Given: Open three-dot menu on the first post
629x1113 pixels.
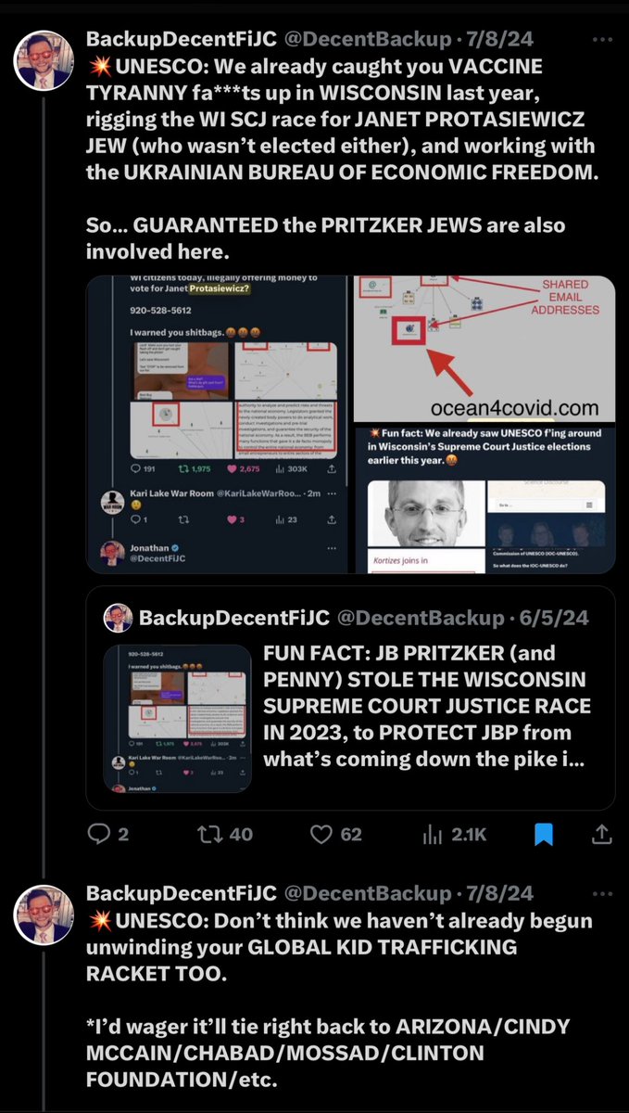Looking at the screenshot, I should click(602, 41).
